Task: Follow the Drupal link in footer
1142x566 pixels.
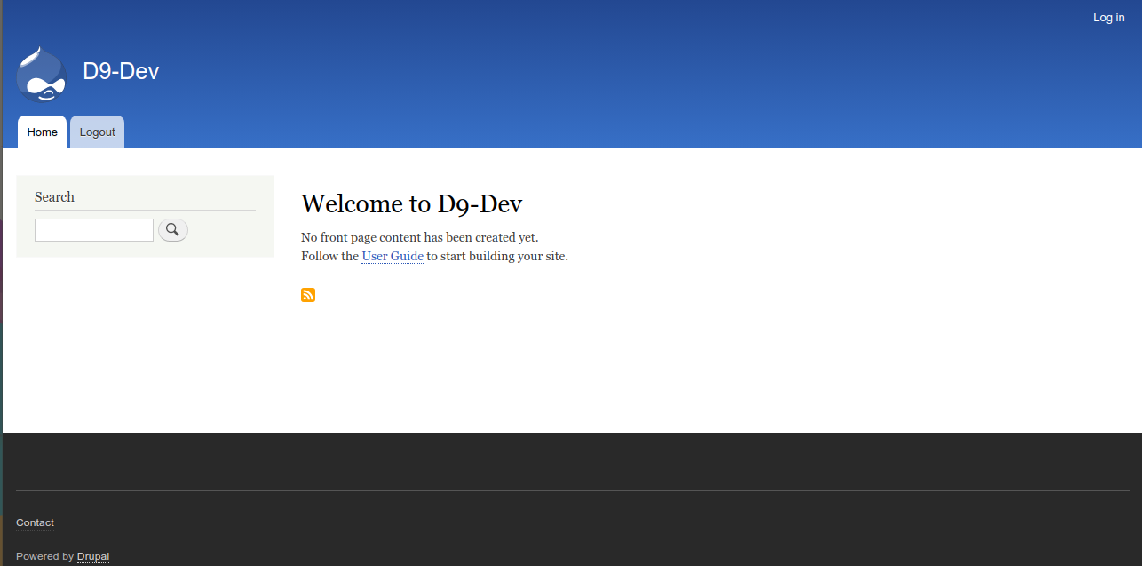Action: point(93,556)
